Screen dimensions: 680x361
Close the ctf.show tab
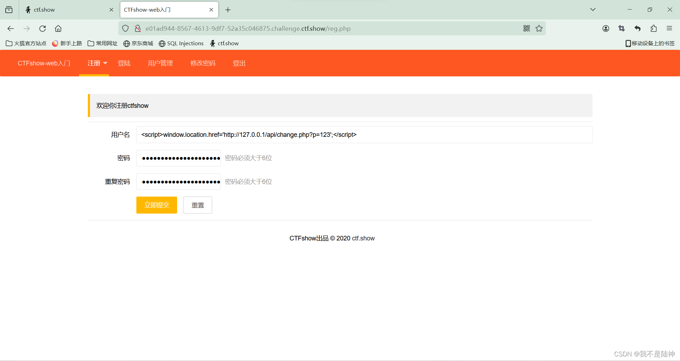111,10
